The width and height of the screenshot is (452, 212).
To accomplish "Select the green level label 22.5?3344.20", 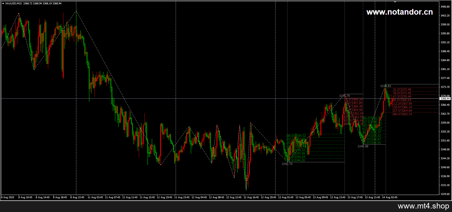I will 296,160.
